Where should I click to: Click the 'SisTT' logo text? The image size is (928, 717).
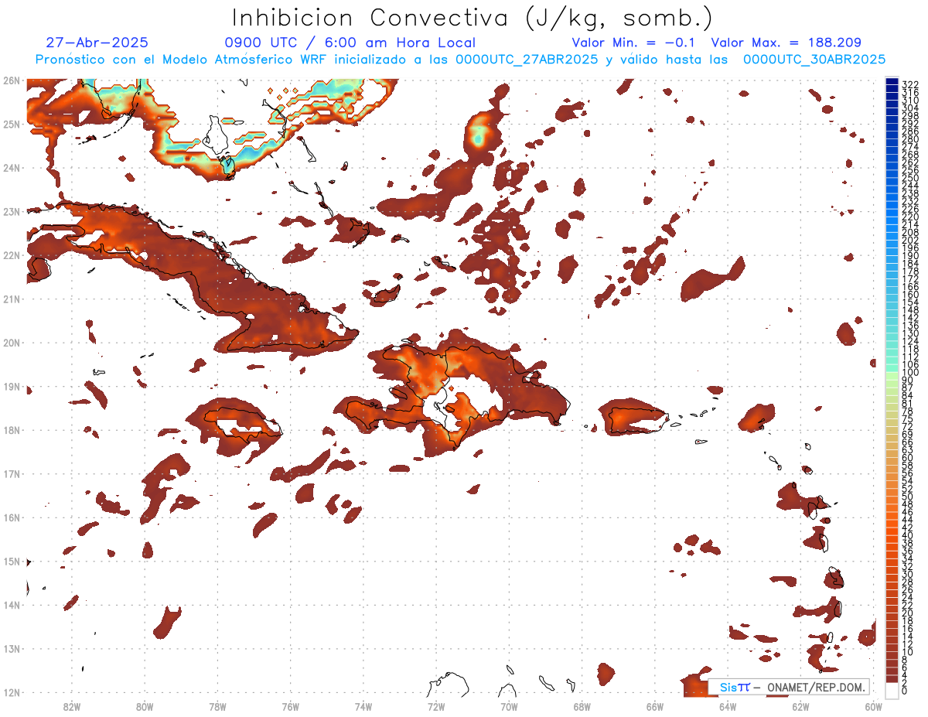point(734,687)
